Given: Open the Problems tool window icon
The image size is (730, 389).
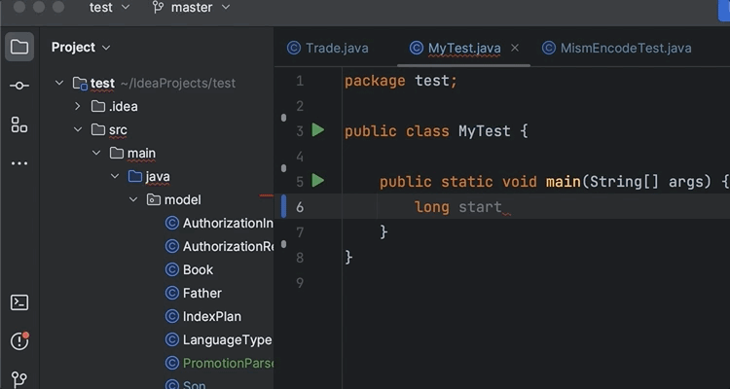Looking at the screenshot, I should (x=19, y=340).
